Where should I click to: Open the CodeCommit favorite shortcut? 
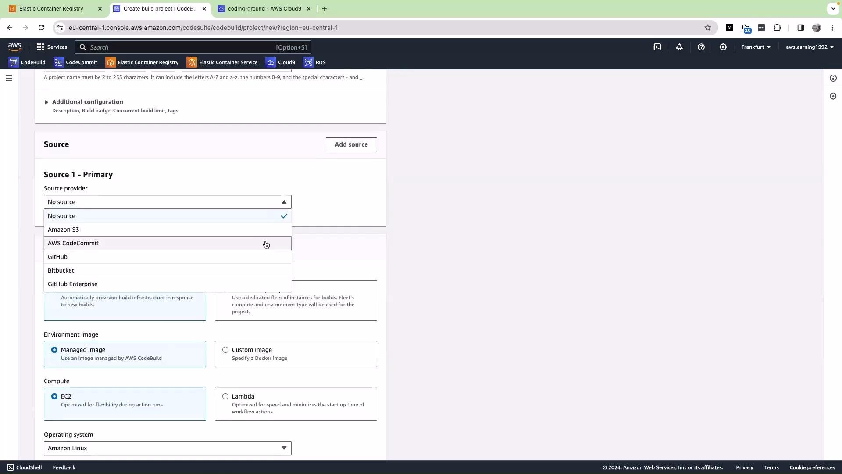click(x=75, y=62)
